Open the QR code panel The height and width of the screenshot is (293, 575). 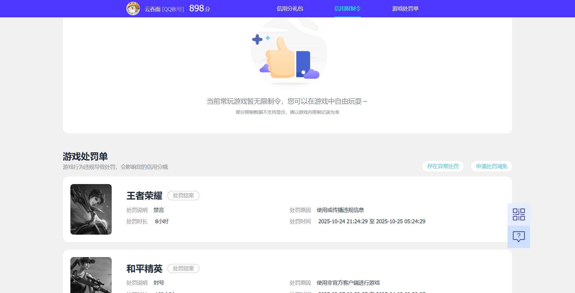[x=519, y=214]
